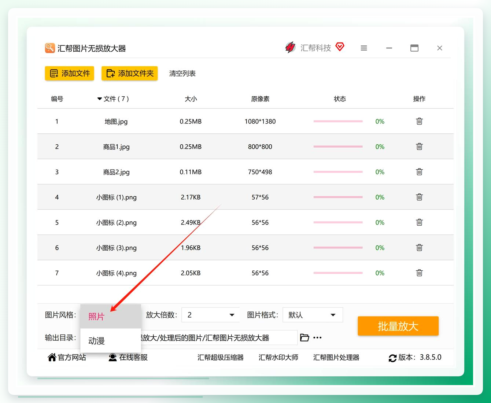The height and width of the screenshot is (403, 491).
Task: Click the 0.11MB size value
Action: pos(191,172)
